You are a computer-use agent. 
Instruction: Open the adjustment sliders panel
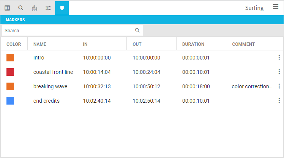click(48, 8)
